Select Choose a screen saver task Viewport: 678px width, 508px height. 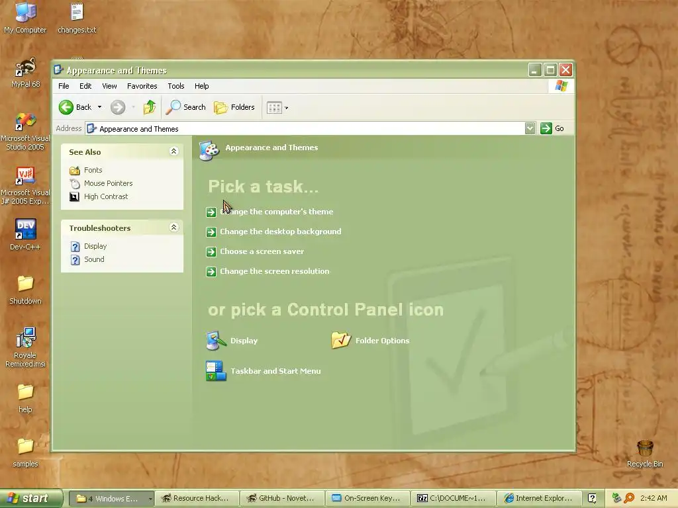pyautogui.click(x=262, y=251)
